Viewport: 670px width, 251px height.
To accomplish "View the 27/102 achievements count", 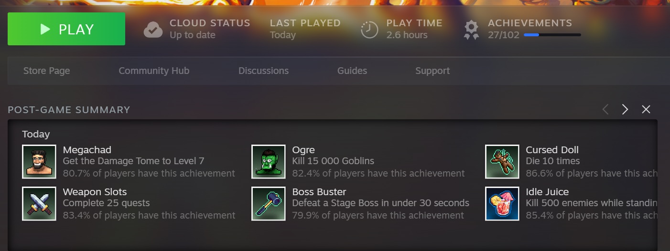I will tap(504, 35).
